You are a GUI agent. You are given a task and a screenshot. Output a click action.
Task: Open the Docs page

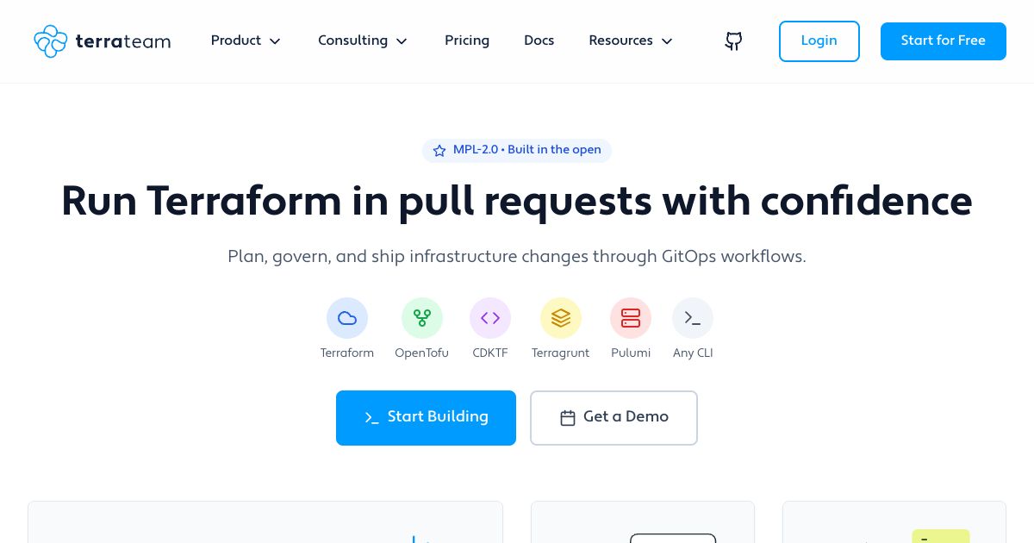point(539,41)
